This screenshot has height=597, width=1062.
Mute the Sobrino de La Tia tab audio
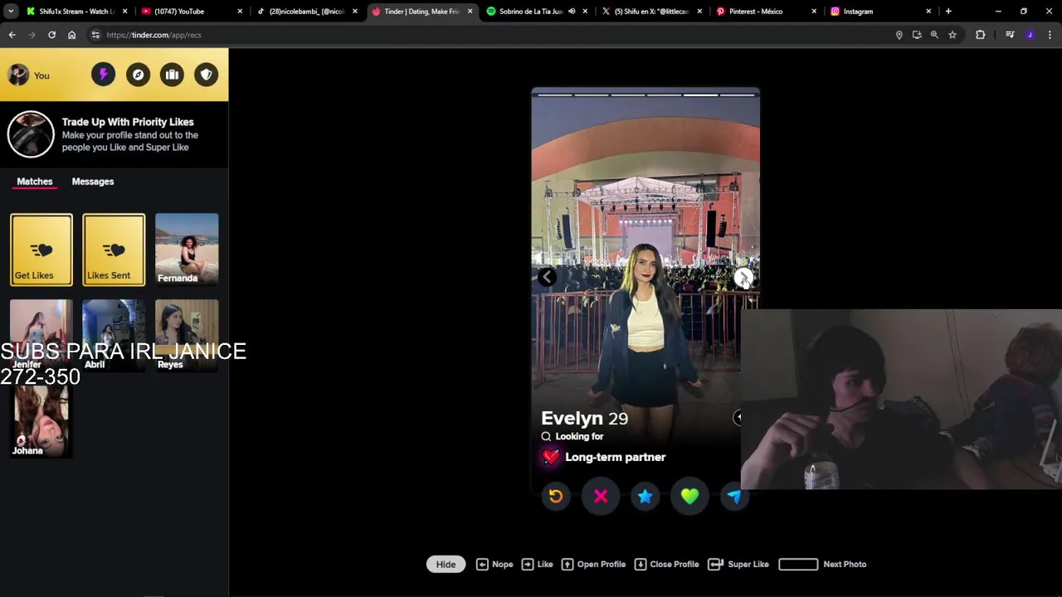[572, 12]
